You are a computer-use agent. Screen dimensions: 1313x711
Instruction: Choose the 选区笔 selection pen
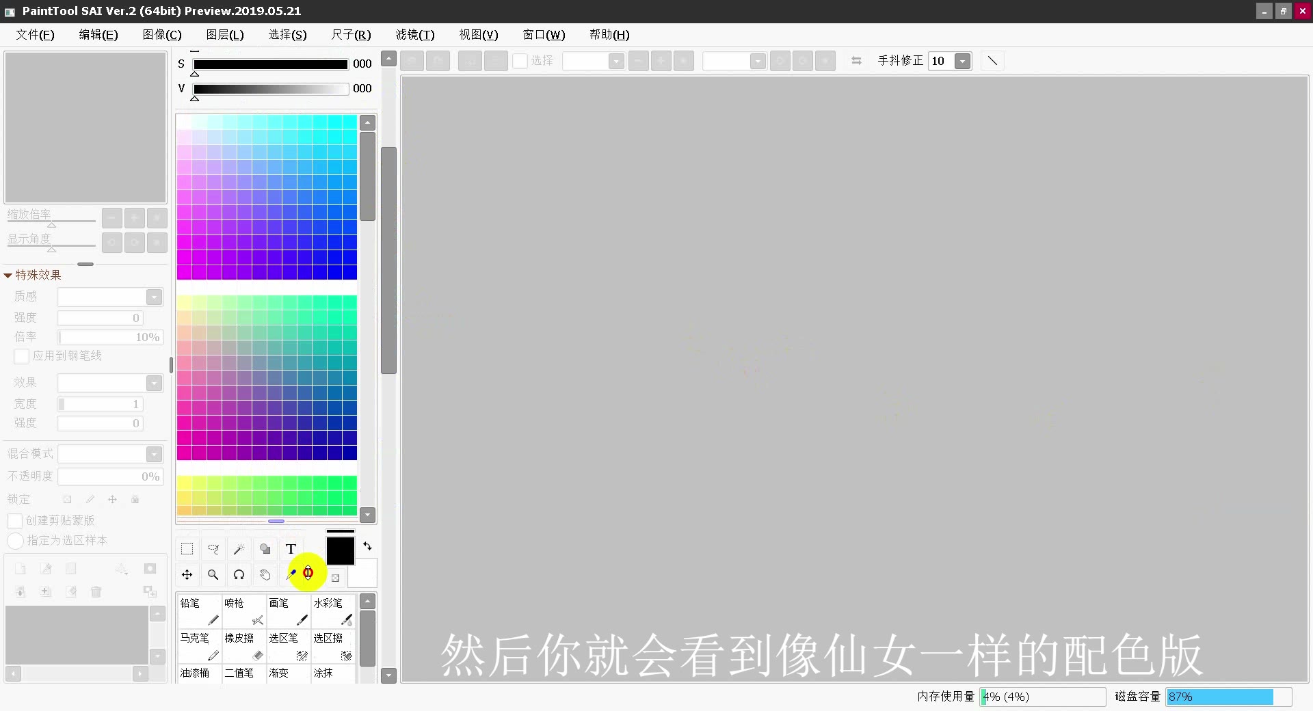point(289,646)
